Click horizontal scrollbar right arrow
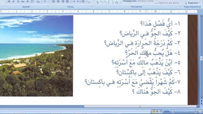 tap(198, 107)
